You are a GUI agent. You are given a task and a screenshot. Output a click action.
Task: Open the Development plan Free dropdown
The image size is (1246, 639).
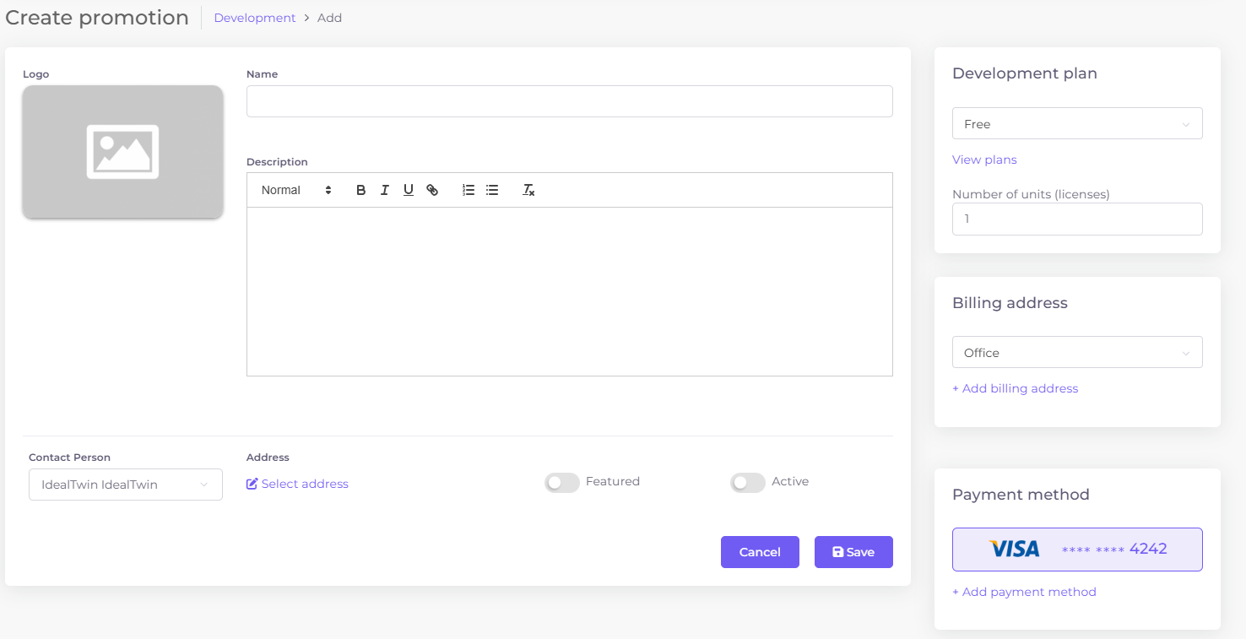(1076, 124)
